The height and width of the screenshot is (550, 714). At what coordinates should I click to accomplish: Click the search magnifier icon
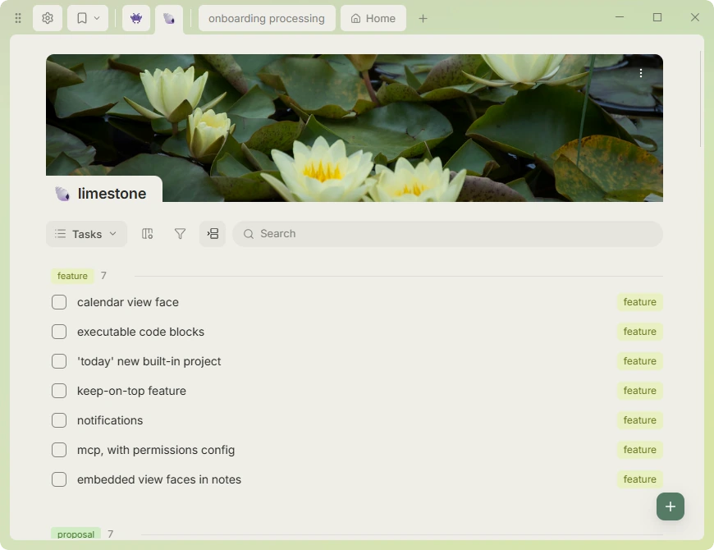249,234
